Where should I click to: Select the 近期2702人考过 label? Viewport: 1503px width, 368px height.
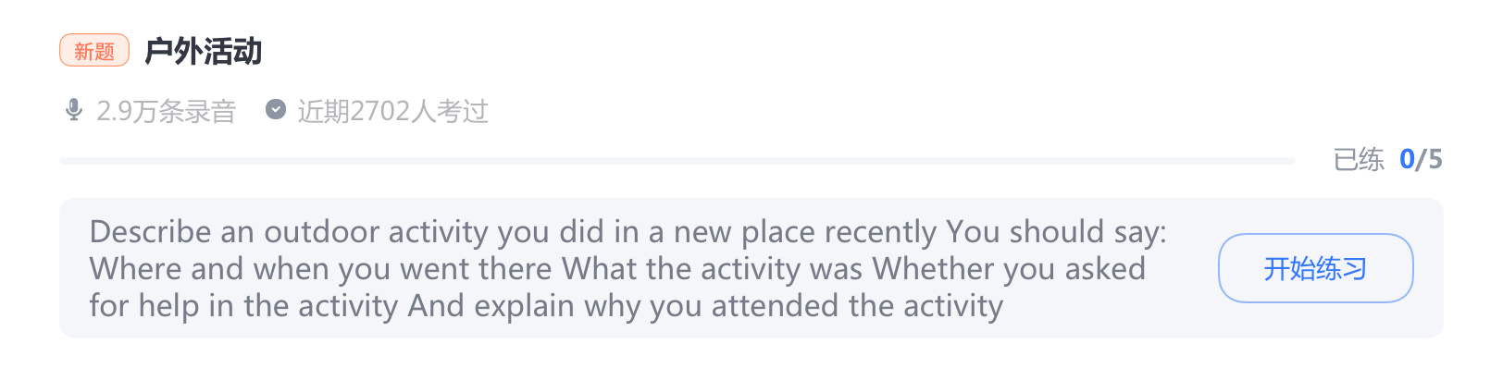[393, 111]
